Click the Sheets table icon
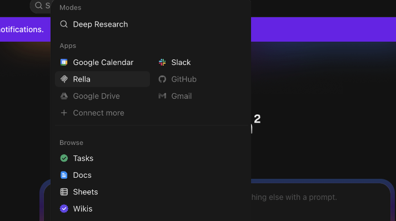This screenshot has width=396, height=221. [x=64, y=192]
